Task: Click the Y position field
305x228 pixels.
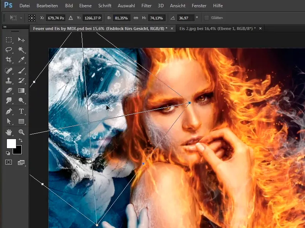Action: tap(92, 18)
